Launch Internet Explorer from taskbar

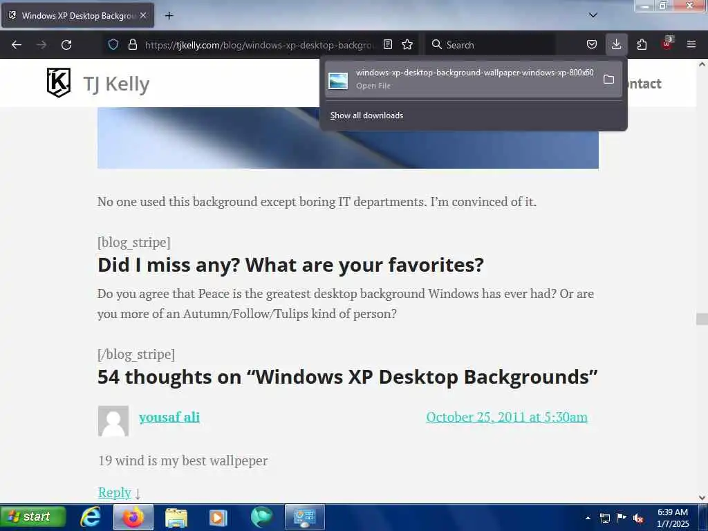[91, 516]
